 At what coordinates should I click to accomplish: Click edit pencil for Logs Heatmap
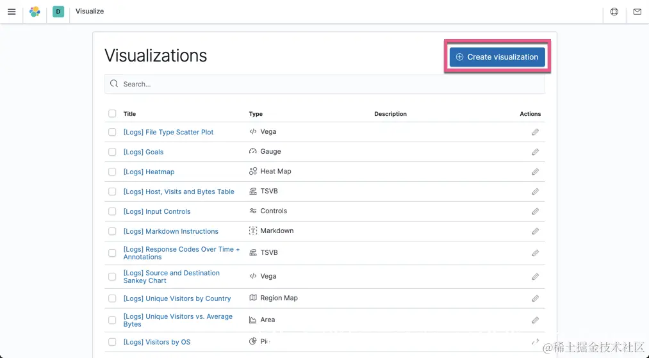(x=535, y=172)
